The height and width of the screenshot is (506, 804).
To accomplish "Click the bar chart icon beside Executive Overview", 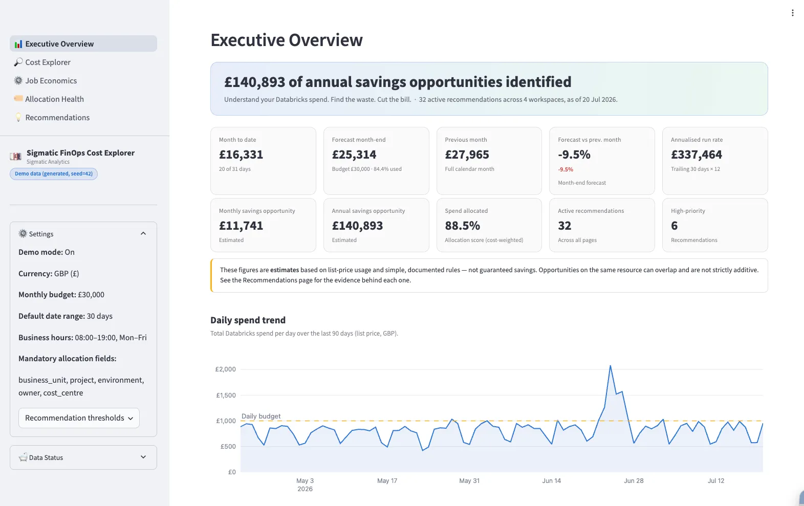I will tap(18, 44).
